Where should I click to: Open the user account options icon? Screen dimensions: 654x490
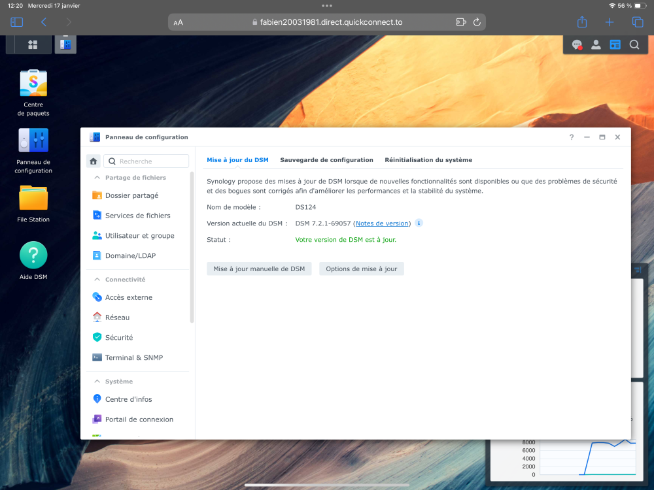click(x=596, y=44)
